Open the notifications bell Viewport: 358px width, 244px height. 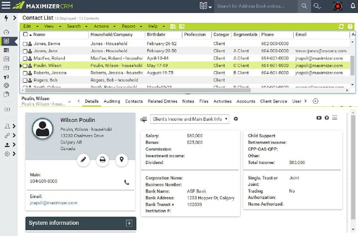353,6
